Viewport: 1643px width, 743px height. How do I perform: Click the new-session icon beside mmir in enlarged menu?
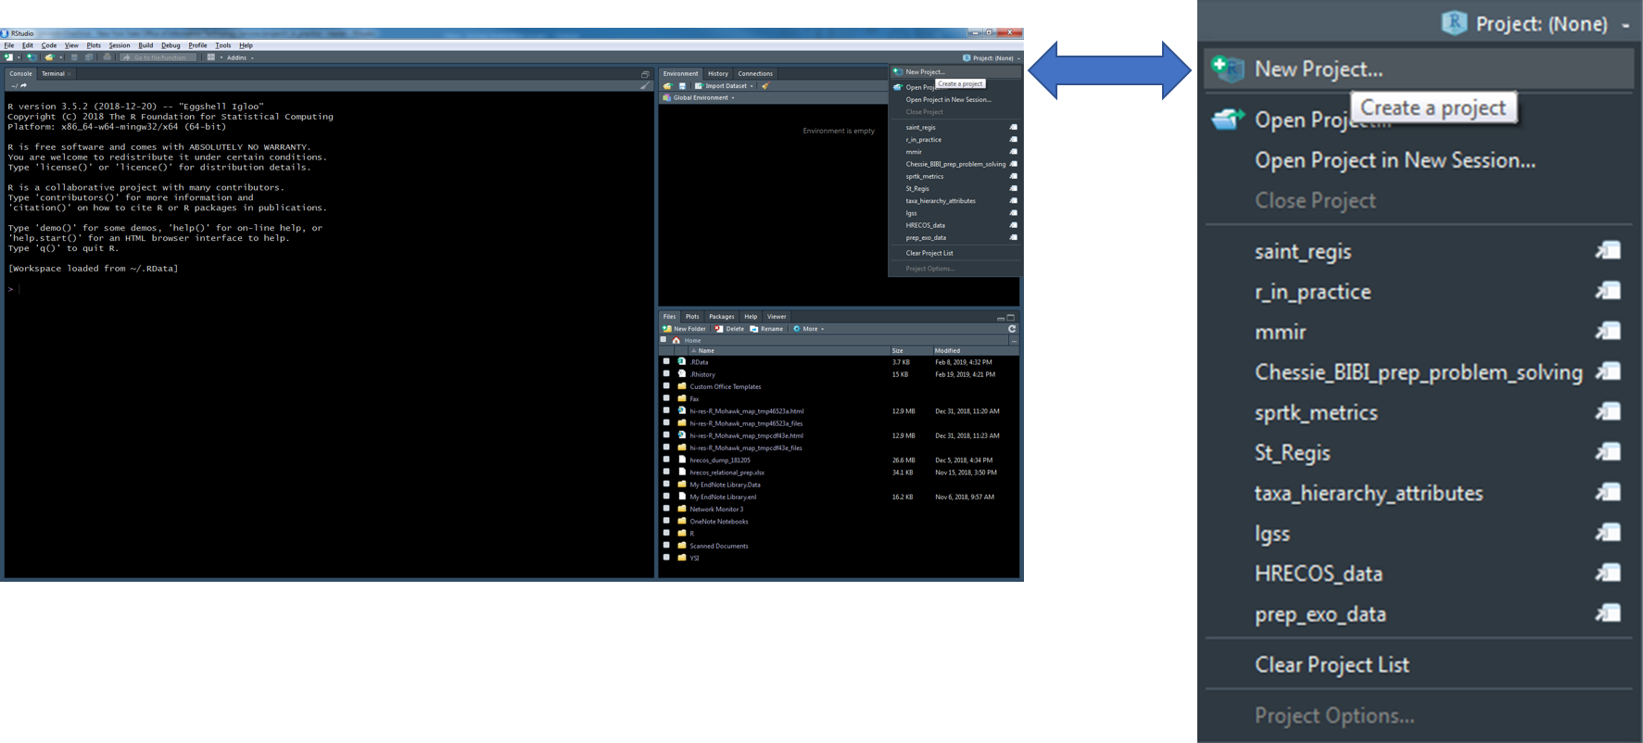pos(1609,331)
